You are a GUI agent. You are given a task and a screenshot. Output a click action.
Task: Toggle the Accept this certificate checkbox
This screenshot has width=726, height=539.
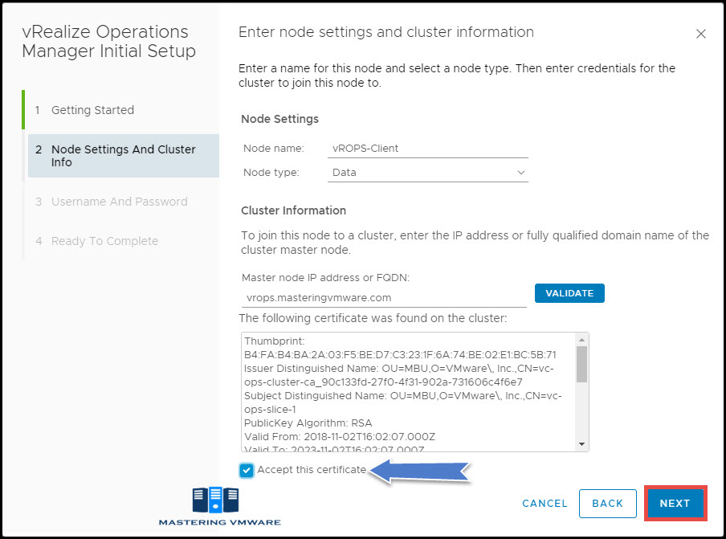247,470
